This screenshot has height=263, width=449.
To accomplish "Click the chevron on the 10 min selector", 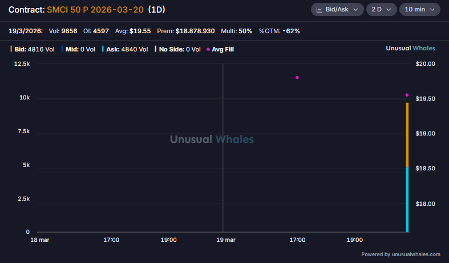I will click(x=432, y=10).
